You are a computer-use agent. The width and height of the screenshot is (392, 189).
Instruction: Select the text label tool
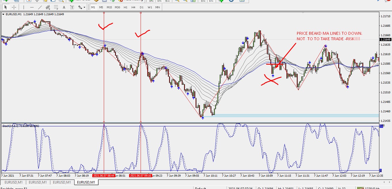pos(72,7)
